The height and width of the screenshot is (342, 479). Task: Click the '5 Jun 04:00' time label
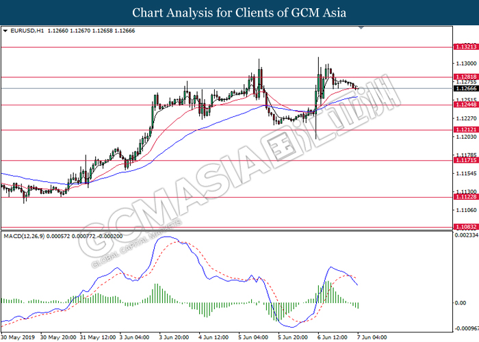point(253,337)
